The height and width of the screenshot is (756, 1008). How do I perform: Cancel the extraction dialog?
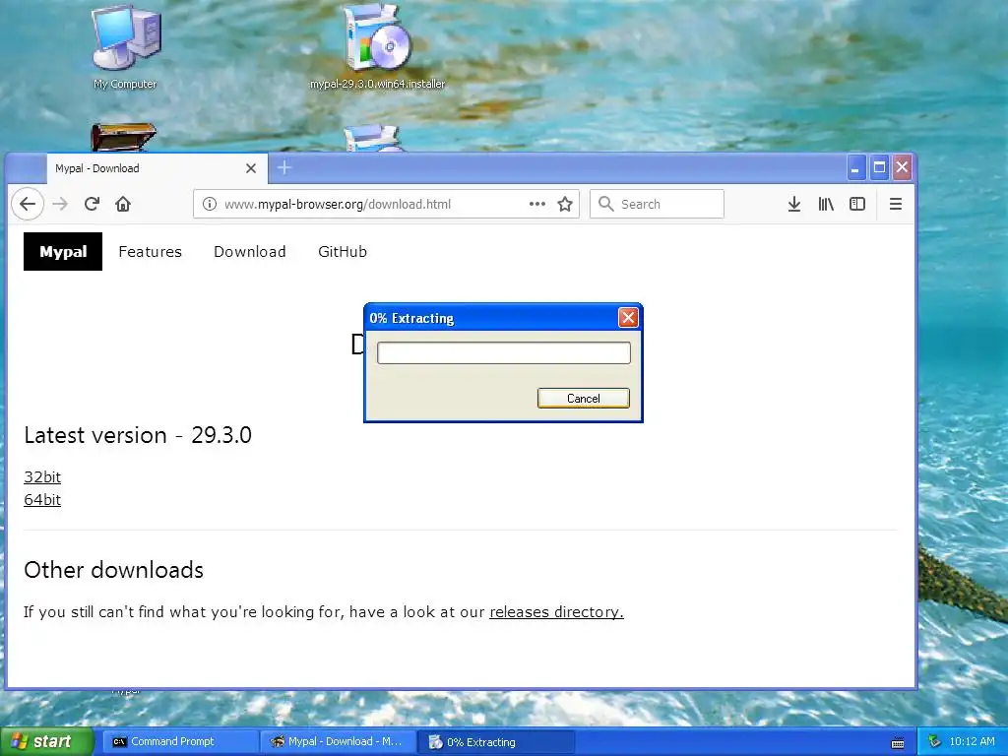(583, 398)
